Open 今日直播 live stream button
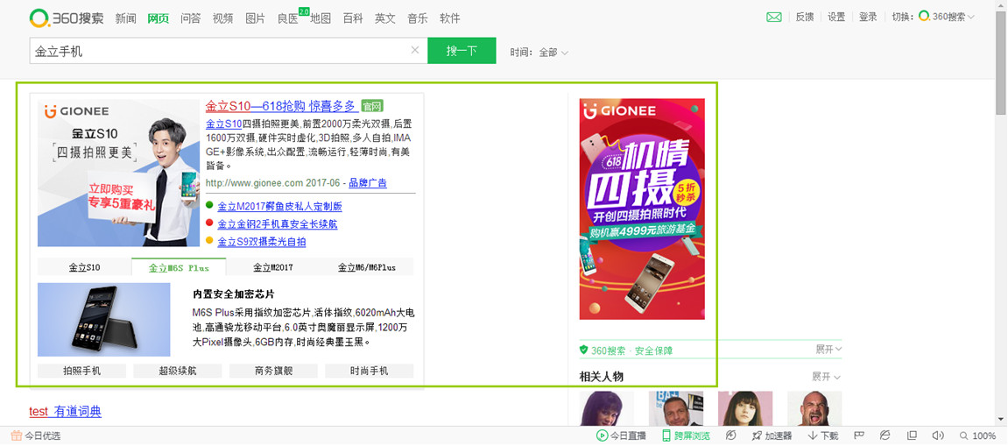The height and width of the screenshot is (446, 1008). pos(621,435)
